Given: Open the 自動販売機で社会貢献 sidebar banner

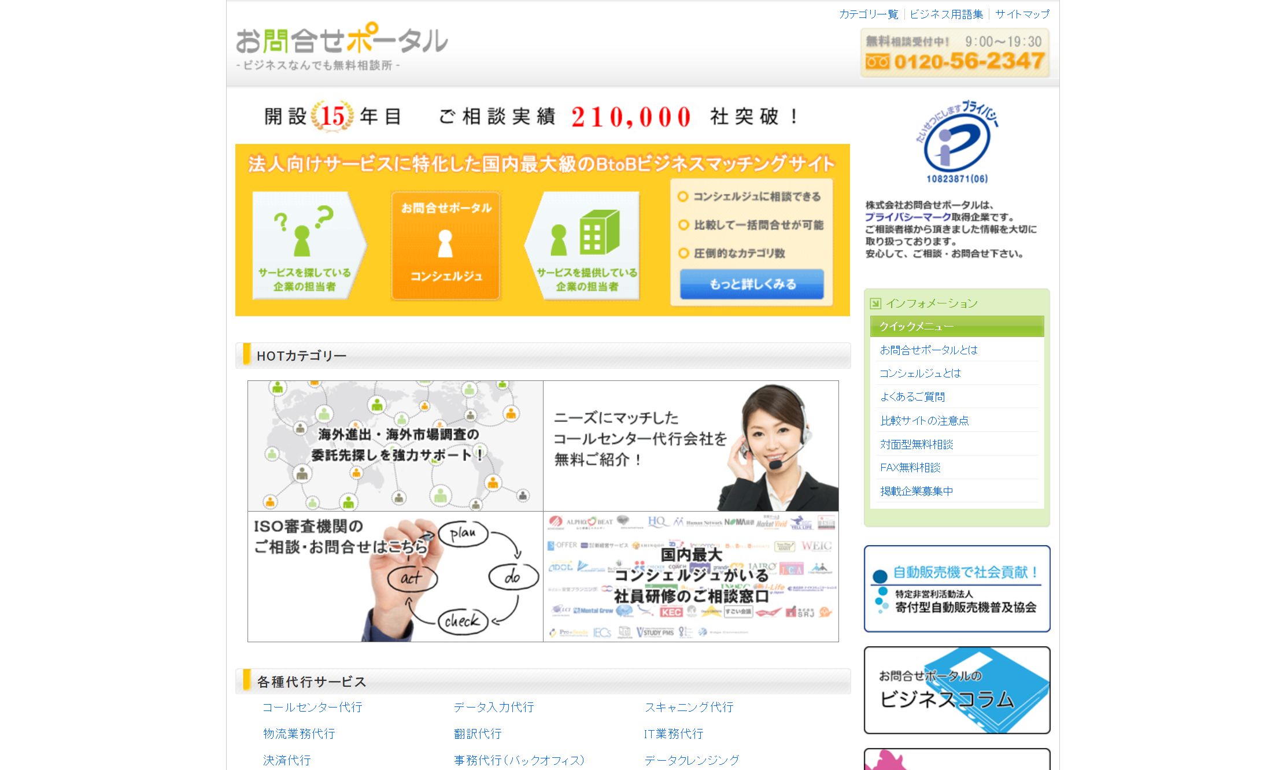Looking at the screenshot, I should pyautogui.click(x=957, y=588).
